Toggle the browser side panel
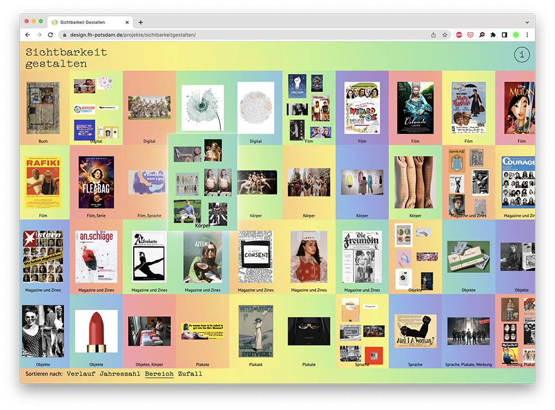555x410 pixels. [504, 35]
